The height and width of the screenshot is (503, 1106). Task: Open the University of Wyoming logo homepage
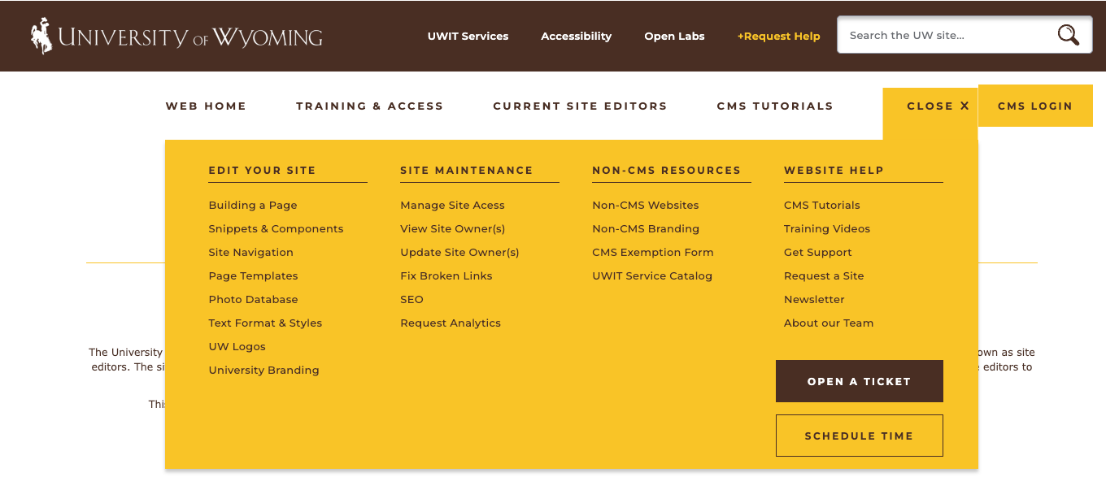coord(176,36)
